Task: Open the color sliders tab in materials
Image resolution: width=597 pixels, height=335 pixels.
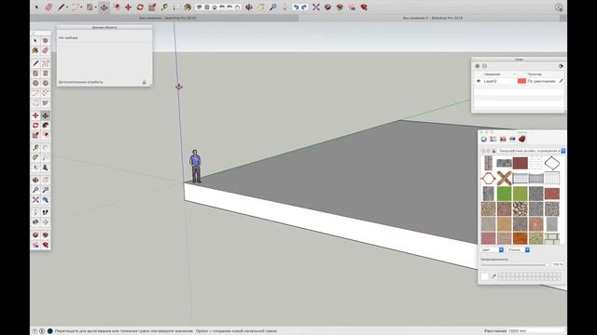Action: tap(493, 139)
